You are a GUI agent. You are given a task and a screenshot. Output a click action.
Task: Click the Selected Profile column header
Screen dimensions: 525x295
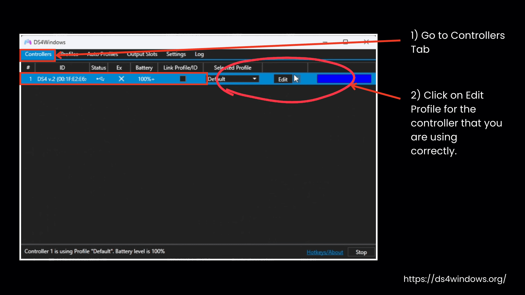(232, 68)
